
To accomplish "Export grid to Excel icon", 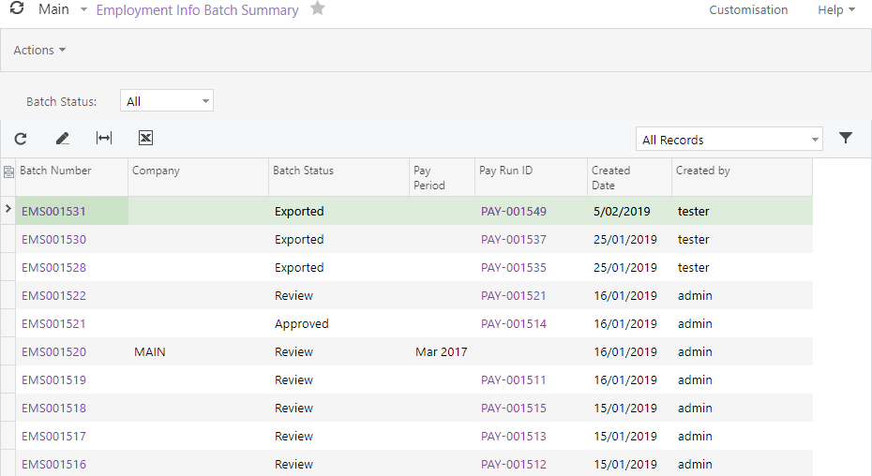I will coord(145,139).
